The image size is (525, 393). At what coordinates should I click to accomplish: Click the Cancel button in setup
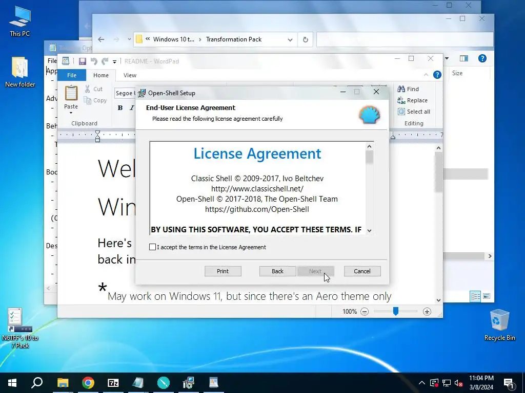click(362, 271)
